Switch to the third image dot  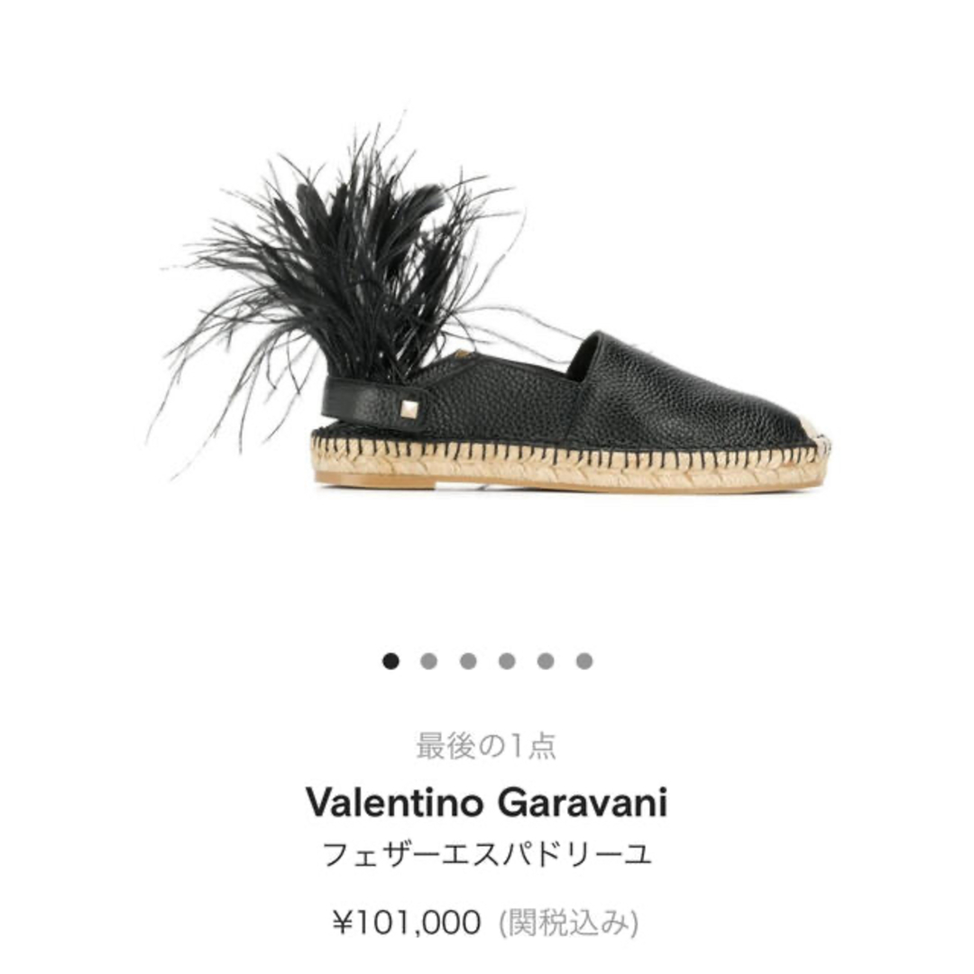(x=468, y=661)
